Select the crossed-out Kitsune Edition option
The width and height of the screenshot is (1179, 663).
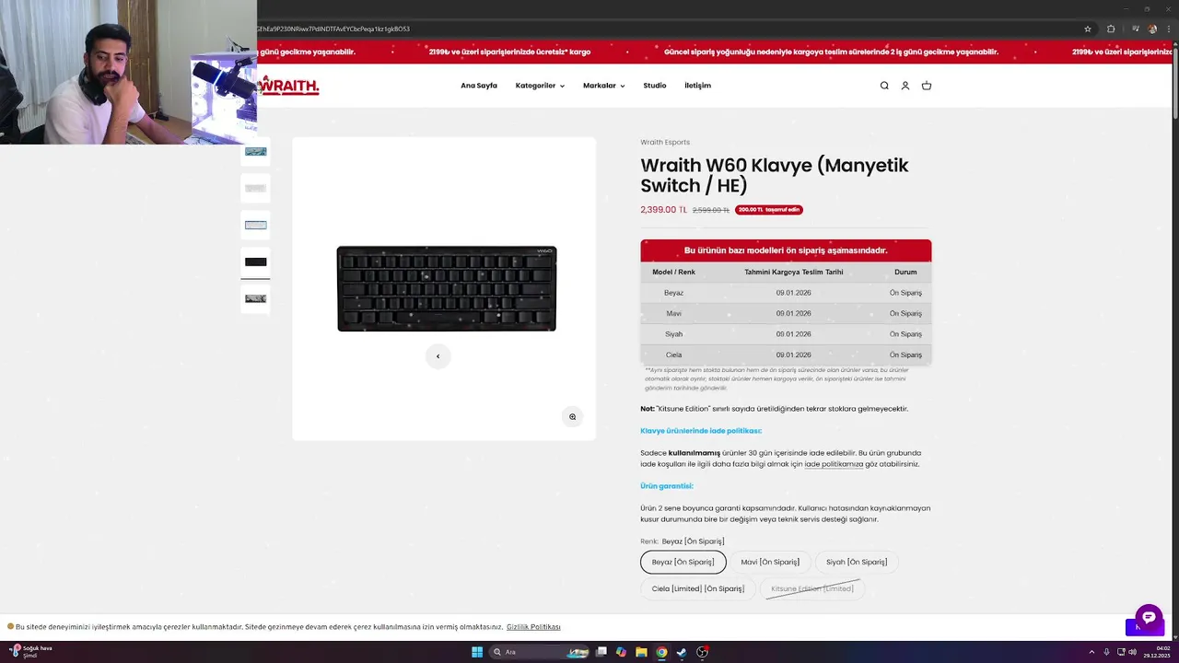tap(812, 588)
